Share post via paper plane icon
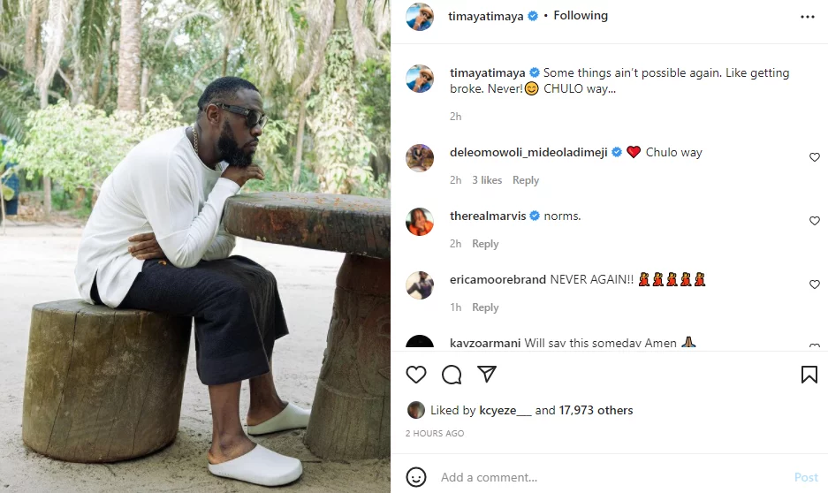The image size is (828, 493). click(x=487, y=375)
